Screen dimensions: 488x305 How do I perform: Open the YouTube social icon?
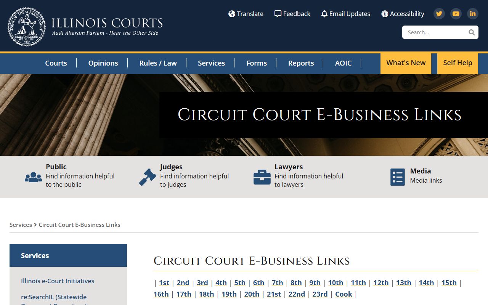[456, 14]
